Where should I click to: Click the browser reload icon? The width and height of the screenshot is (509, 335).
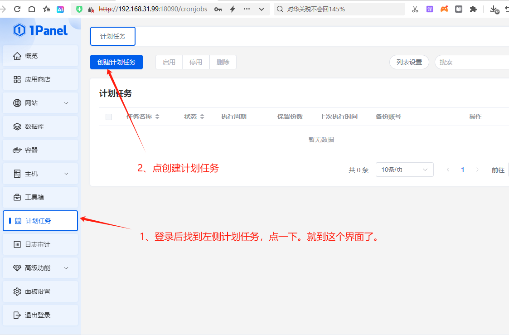(x=17, y=9)
